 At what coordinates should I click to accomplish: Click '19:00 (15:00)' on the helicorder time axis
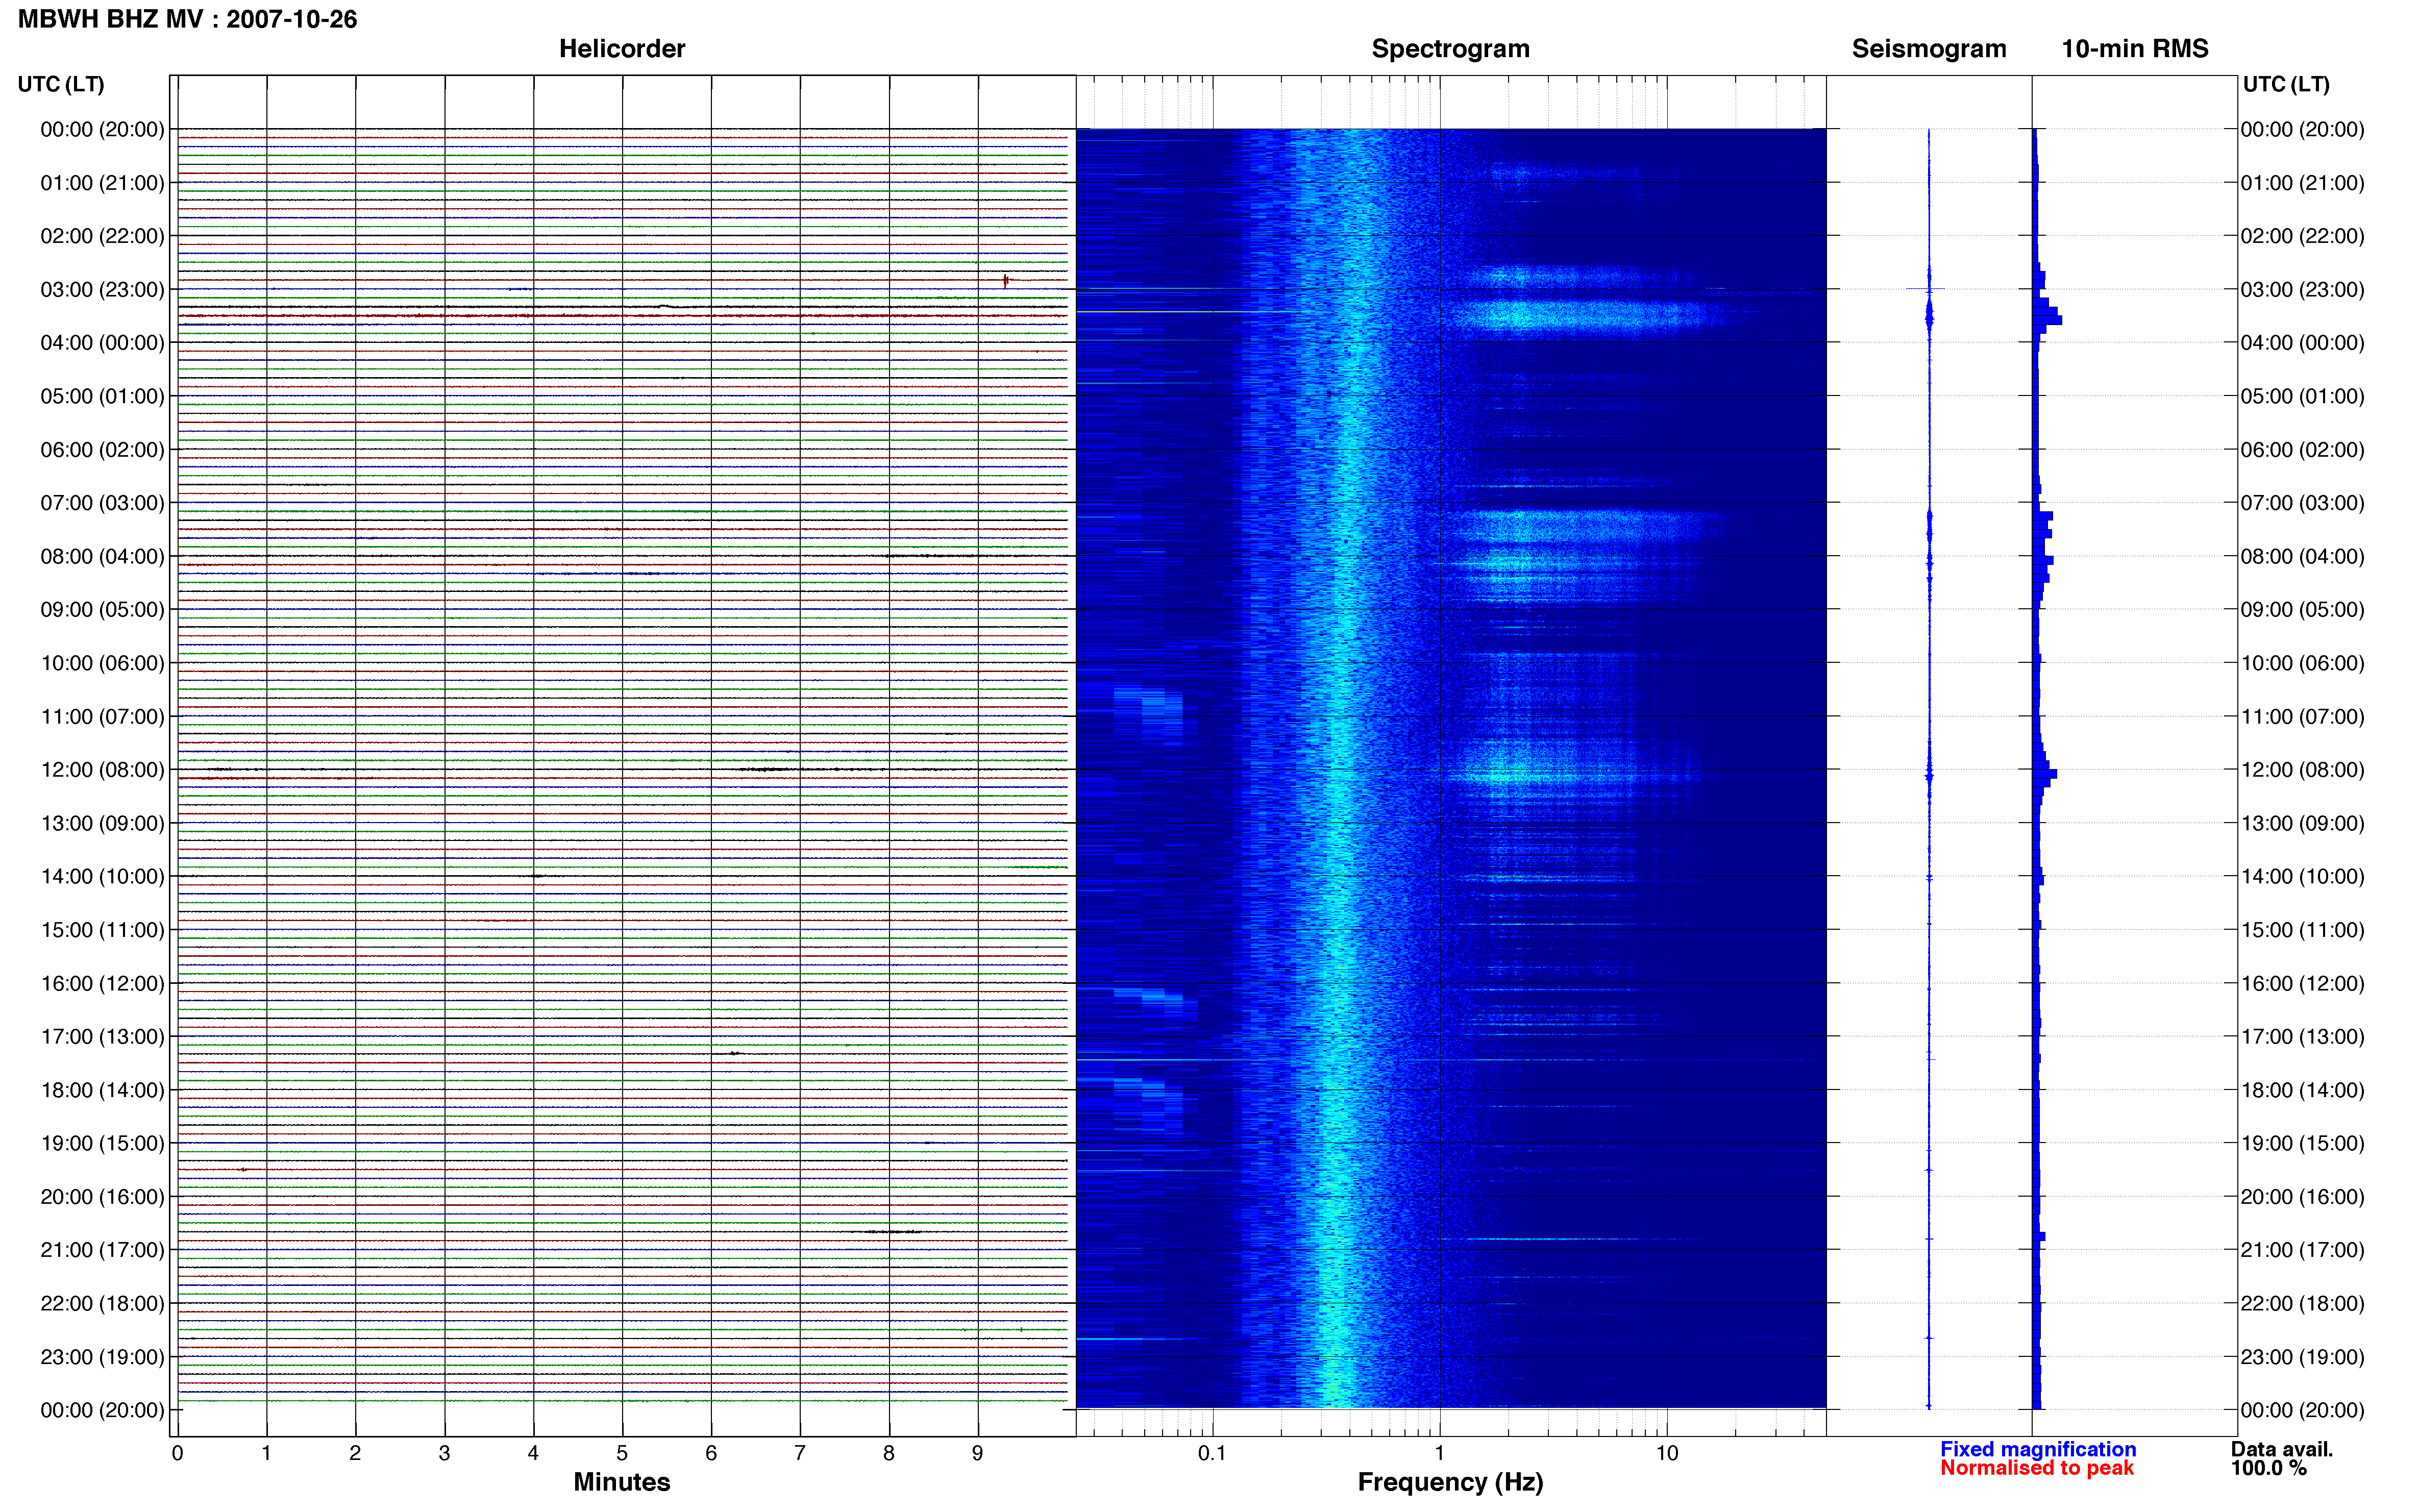pos(102,1143)
